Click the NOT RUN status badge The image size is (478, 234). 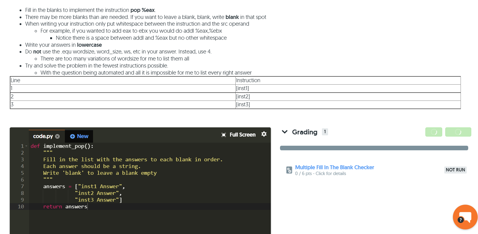click(455, 170)
